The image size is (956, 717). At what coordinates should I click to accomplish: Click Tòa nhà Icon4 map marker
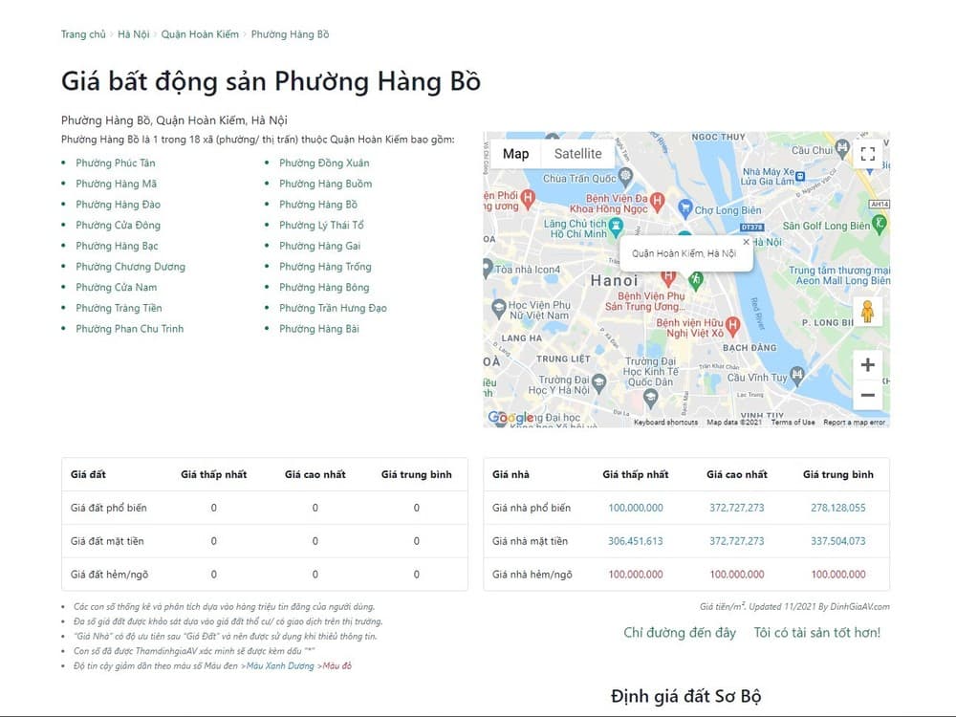[488, 269]
